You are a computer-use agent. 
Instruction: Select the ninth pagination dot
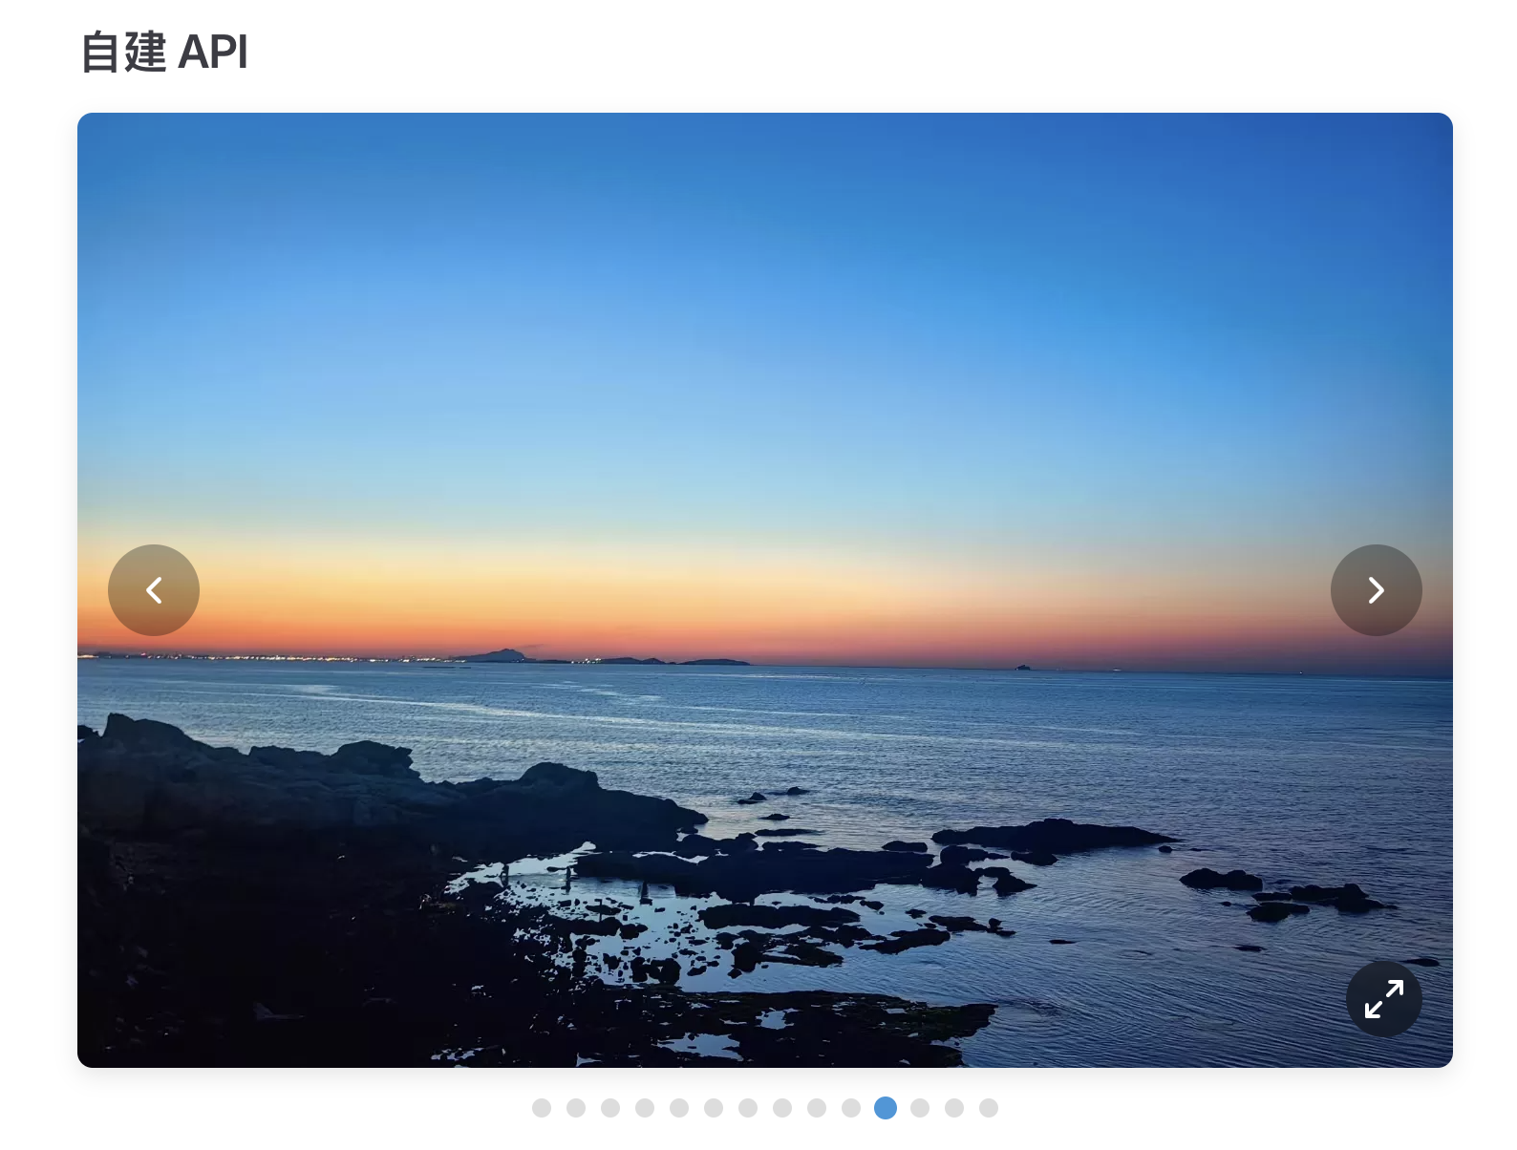click(817, 1108)
